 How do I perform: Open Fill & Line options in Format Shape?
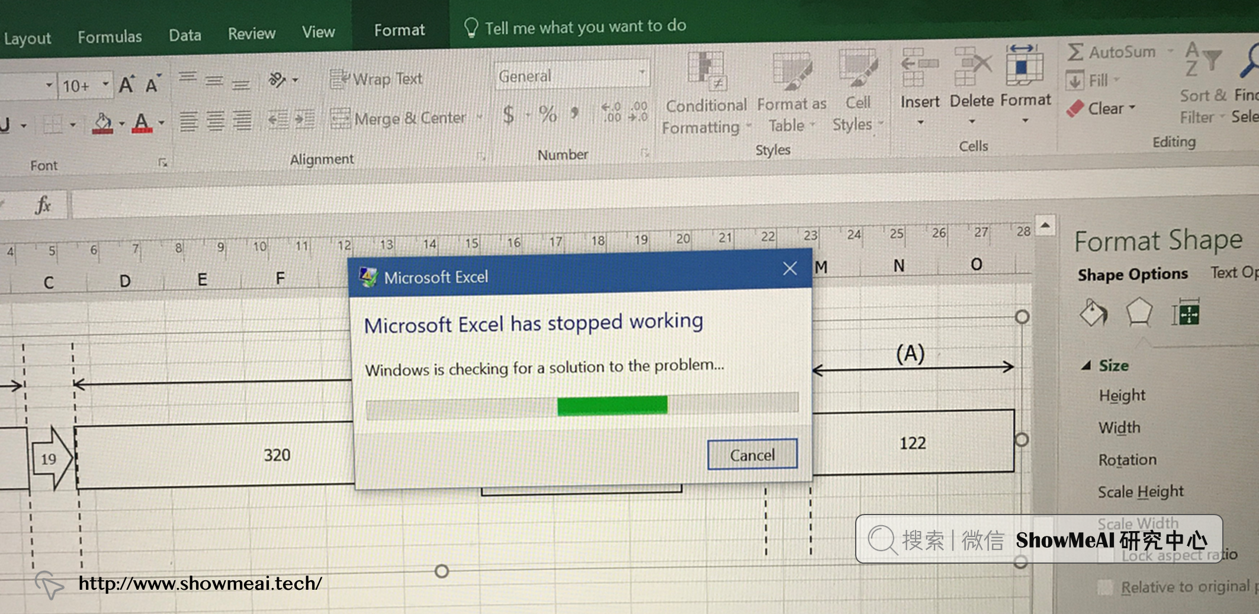pyautogui.click(x=1093, y=313)
